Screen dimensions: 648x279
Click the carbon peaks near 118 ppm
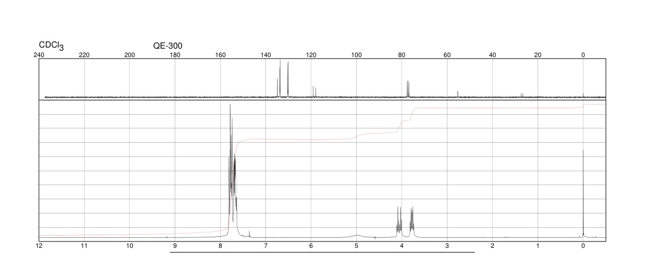click(314, 92)
